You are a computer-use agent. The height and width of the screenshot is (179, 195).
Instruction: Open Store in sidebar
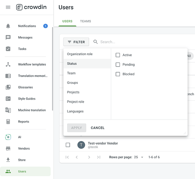click(x=22, y=160)
